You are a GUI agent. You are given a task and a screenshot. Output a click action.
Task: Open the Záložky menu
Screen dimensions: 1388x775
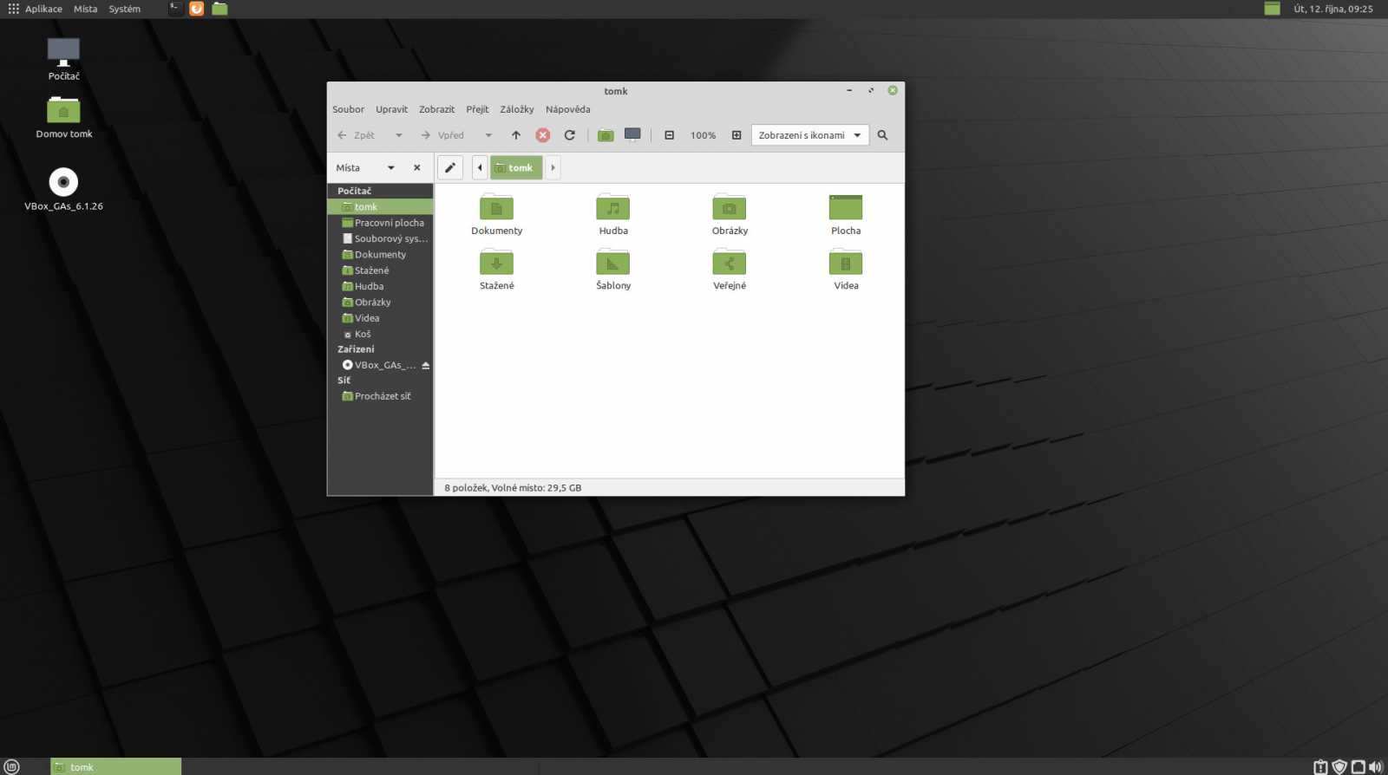[517, 109]
